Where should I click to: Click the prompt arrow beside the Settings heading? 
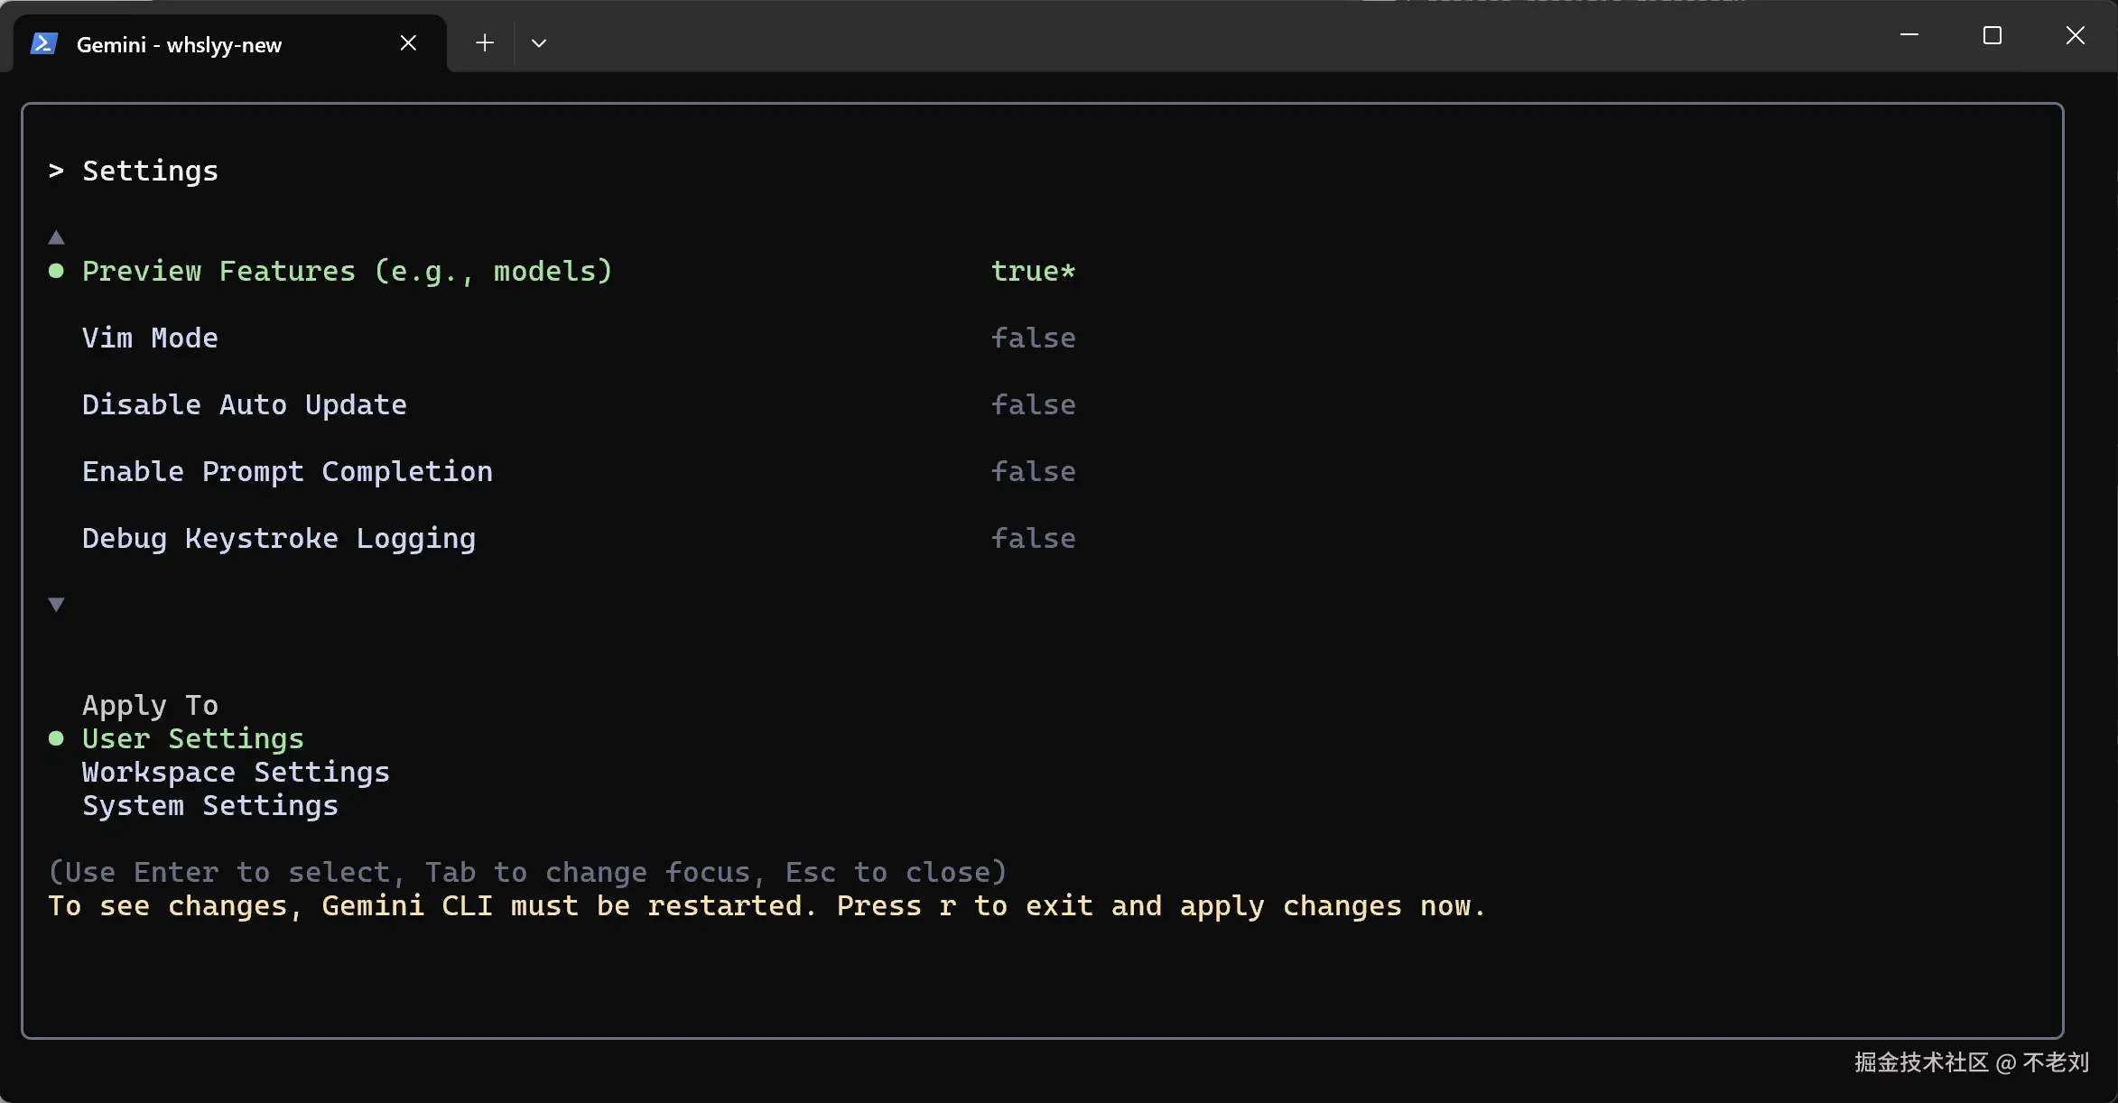coord(56,171)
